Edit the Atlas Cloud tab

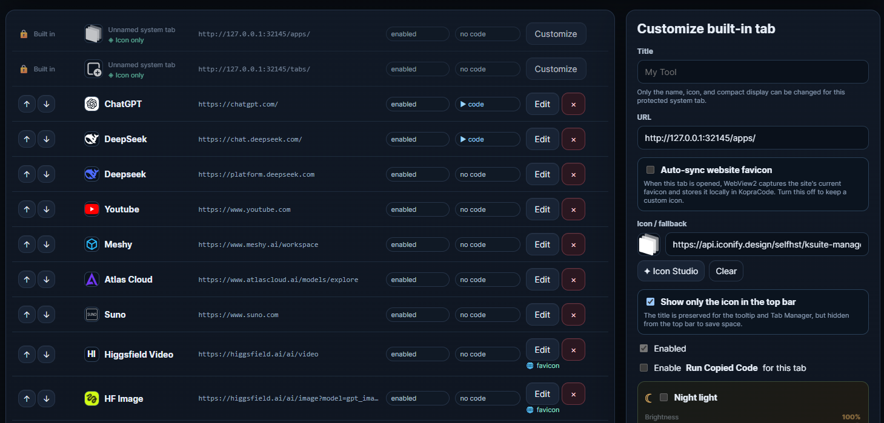[542, 280]
